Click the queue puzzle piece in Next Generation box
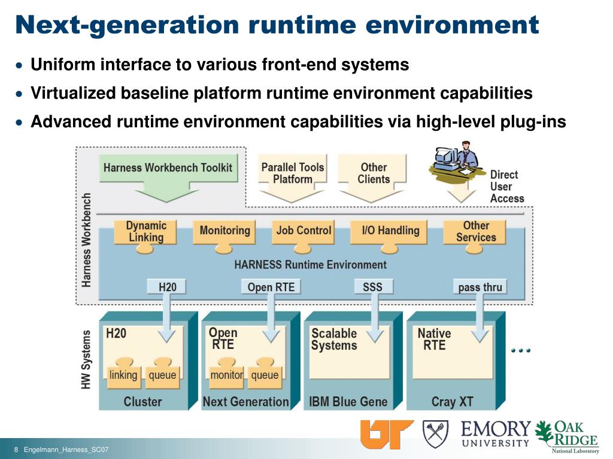This screenshot has width=613, height=459. coord(265,375)
